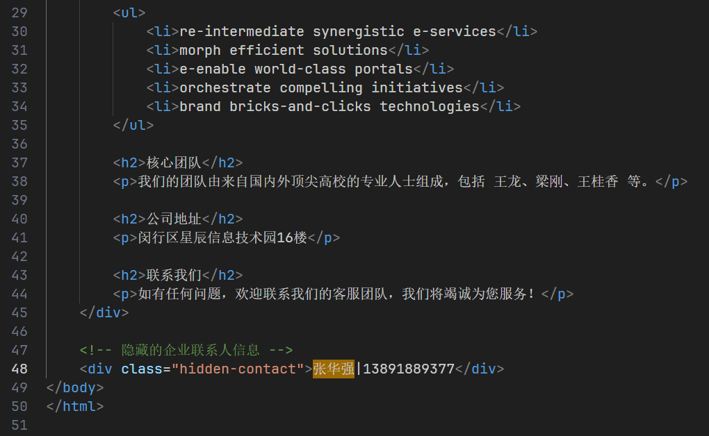Viewport: 709px width, 436px height.
Task: Click the highlighted name 张华强
Action: 334,369
